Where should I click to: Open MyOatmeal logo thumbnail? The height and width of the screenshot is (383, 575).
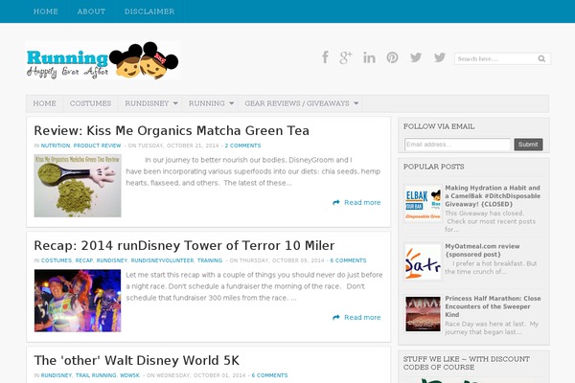point(423,261)
